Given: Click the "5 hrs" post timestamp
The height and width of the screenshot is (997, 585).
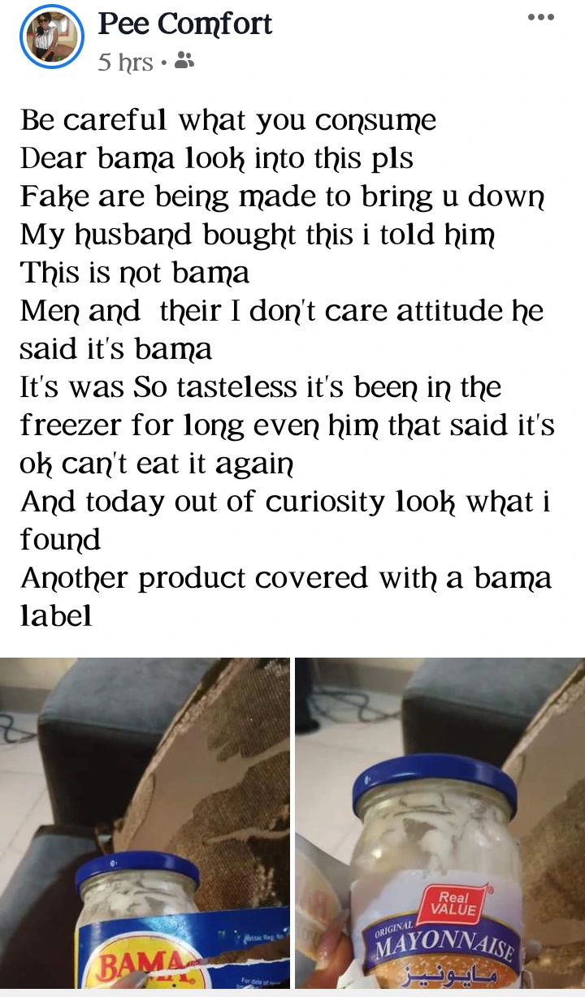Looking at the screenshot, I should click(x=125, y=62).
